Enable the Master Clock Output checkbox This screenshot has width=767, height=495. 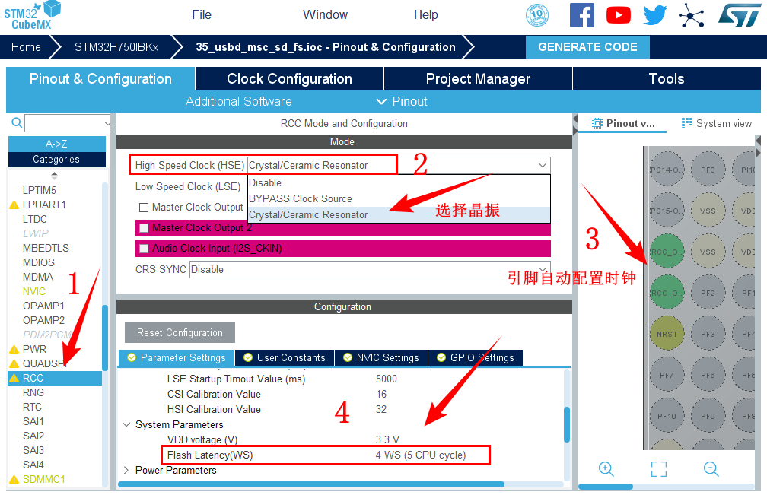pyautogui.click(x=144, y=208)
